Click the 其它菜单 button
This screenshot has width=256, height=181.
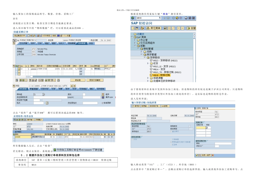tap(154, 28)
